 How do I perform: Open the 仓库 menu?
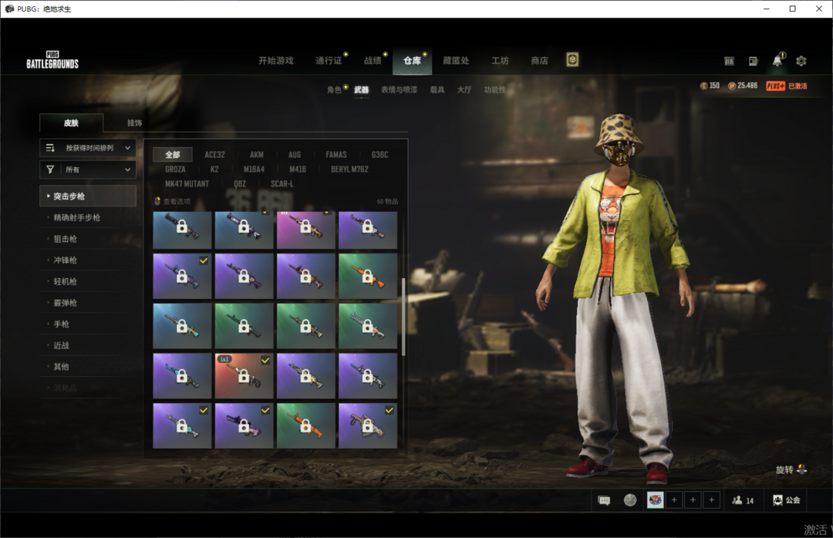tap(412, 61)
